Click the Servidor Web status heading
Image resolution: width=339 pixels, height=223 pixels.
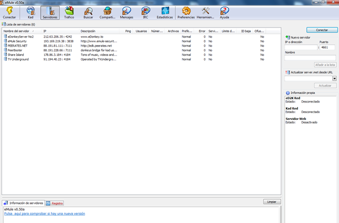pyautogui.click(x=296, y=118)
